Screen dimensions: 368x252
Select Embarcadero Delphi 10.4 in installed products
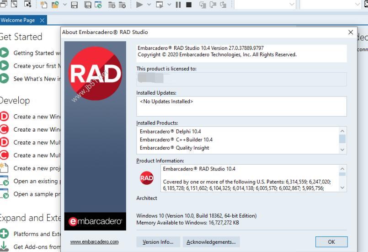171,132
